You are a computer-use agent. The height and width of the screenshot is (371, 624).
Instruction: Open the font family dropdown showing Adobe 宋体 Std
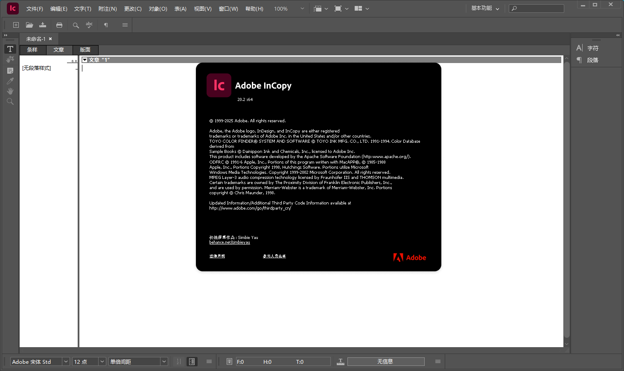(65, 361)
